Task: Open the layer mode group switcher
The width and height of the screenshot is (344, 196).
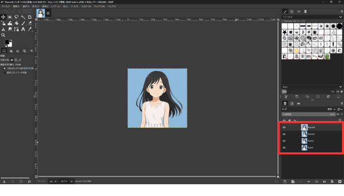Action: point(340,109)
